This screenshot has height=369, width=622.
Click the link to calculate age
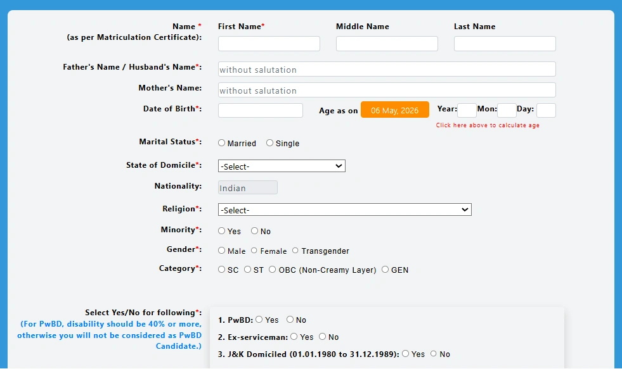(487, 125)
